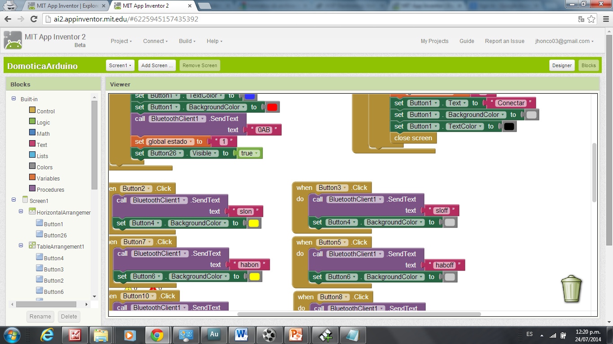Click the trash can in the viewer

tap(571, 288)
